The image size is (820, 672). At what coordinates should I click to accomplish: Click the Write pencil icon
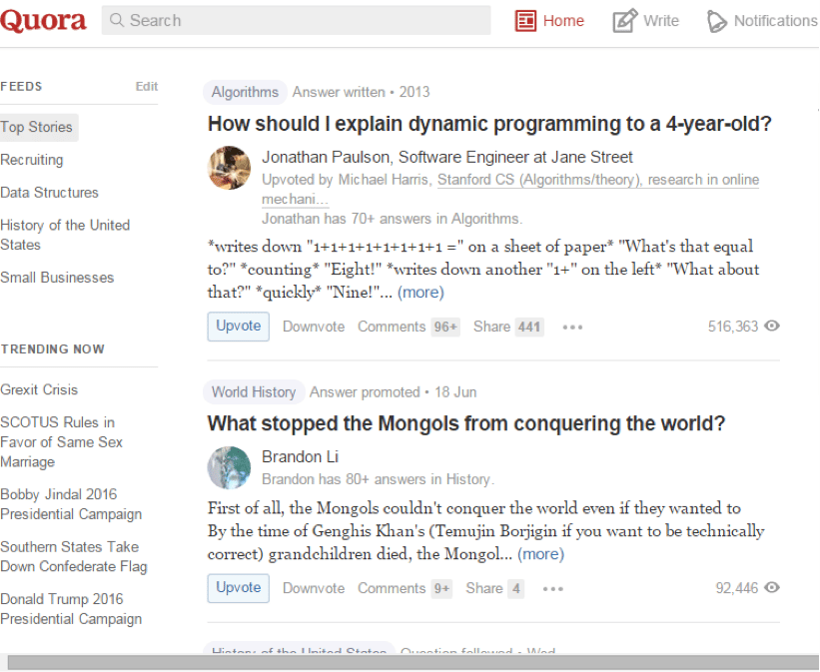pos(625,21)
